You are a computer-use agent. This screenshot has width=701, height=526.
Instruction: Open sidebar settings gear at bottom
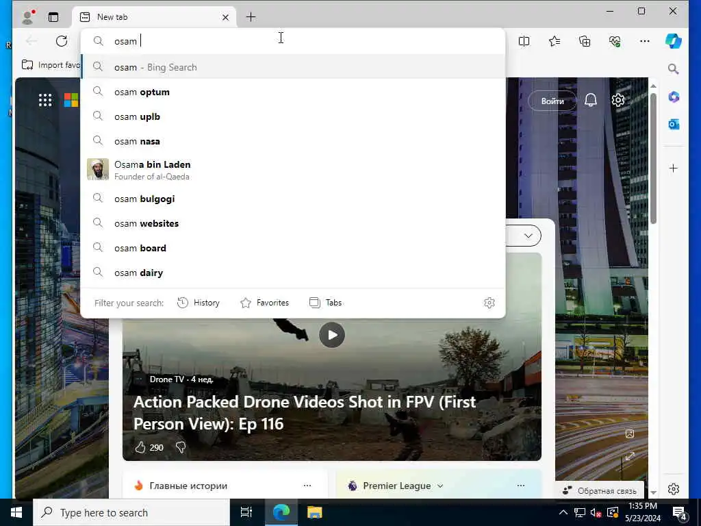674,489
